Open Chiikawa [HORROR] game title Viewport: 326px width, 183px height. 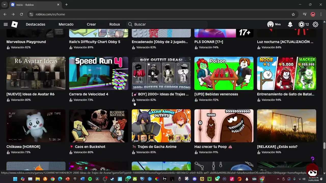23,147
